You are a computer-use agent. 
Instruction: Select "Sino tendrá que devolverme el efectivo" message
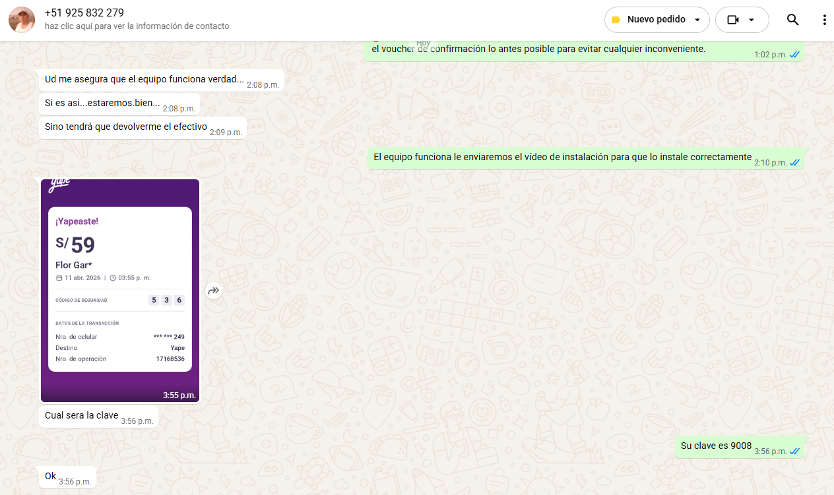click(x=126, y=127)
